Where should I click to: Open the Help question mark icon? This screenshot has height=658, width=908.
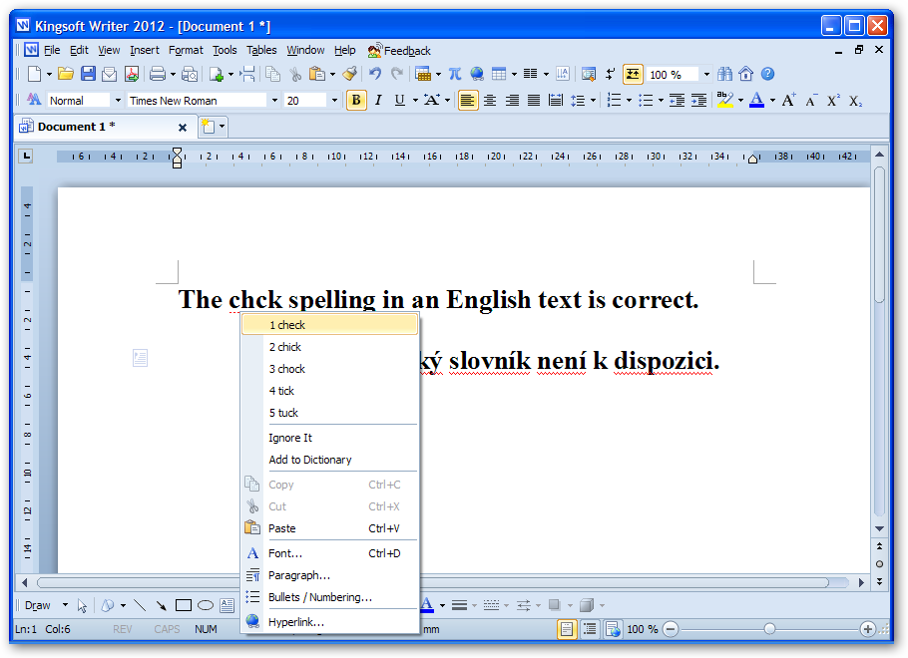(768, 74)
